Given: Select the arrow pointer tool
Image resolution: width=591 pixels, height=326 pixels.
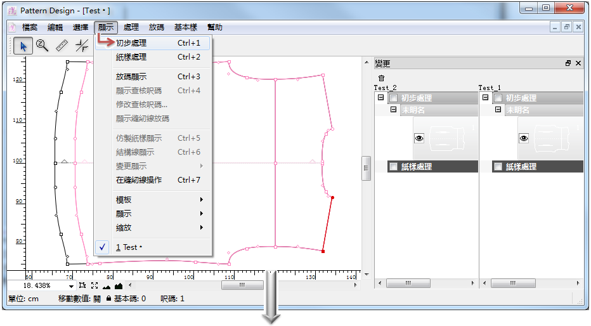Looking at the screenshot, I should [x=23, y=46].
